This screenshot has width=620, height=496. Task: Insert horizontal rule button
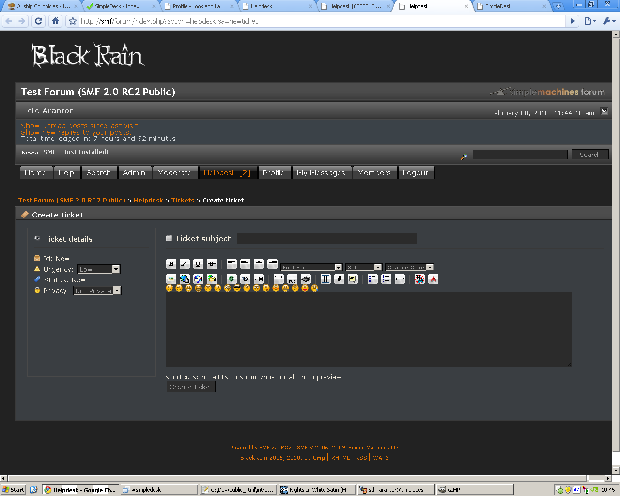(x=400, y=279)
